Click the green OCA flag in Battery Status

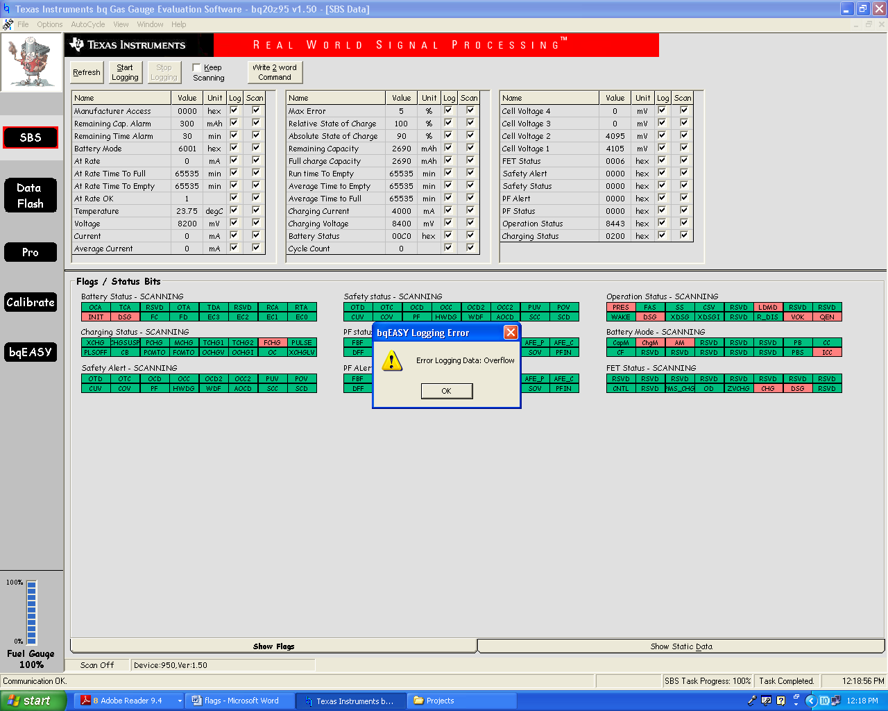pos(96,307)
